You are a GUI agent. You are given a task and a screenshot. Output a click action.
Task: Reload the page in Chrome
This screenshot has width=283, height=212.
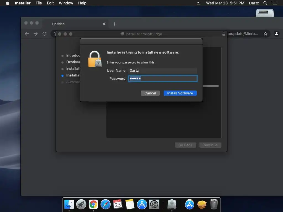44,34
